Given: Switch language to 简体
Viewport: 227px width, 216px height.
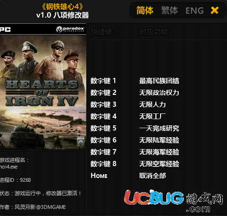Looking at the screenshot, I should [145, 10].
